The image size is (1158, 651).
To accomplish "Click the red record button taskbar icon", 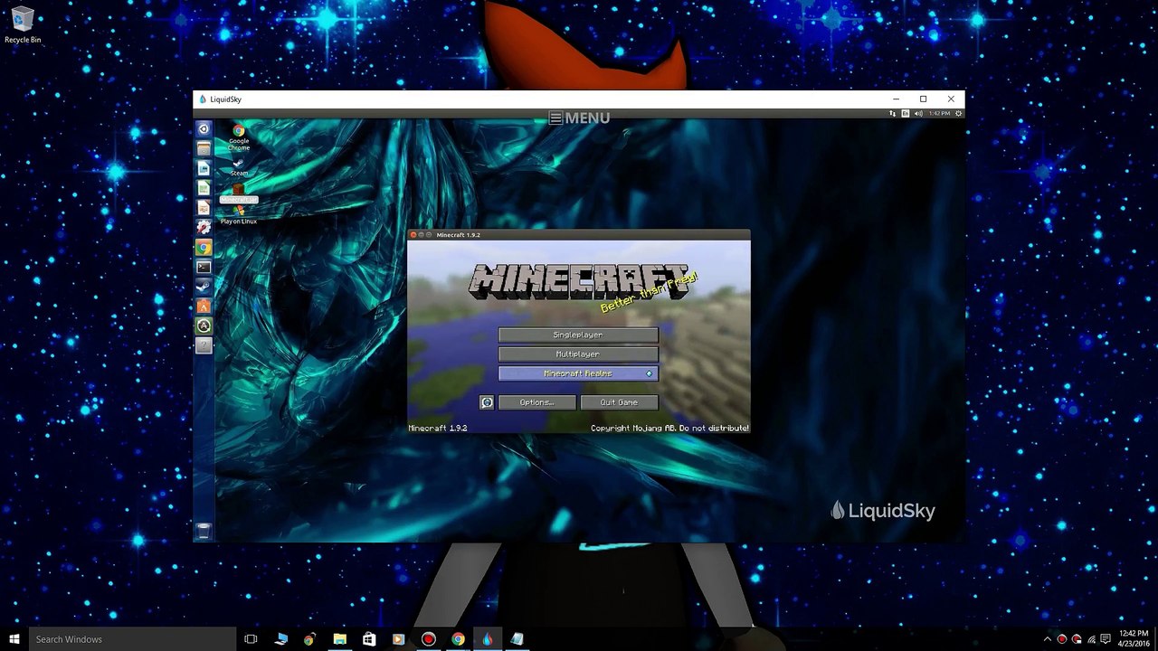I will pos(429,639).
